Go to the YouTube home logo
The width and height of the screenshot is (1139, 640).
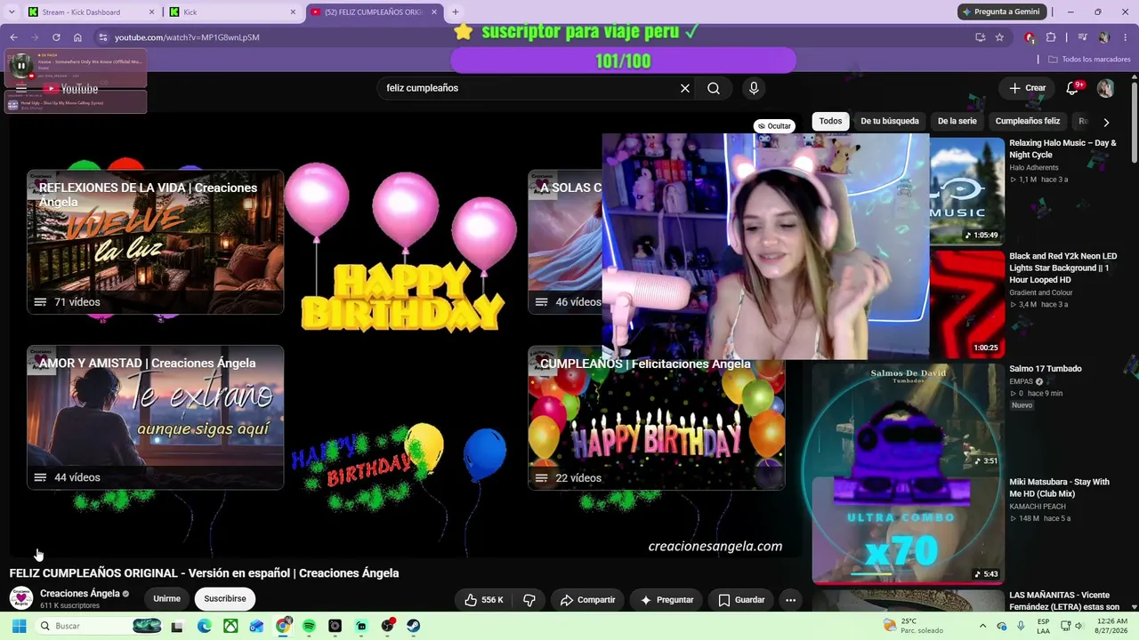point(71,89)
